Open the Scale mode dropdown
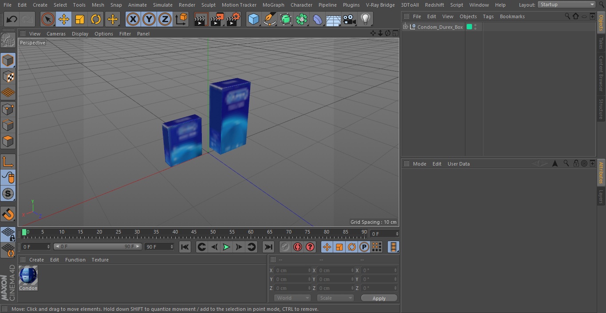Screen dimensions: 606x313 (335, 298)
